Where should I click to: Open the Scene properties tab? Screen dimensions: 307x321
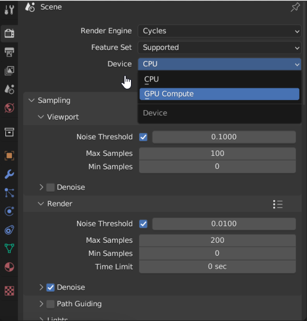coord(9,89)
